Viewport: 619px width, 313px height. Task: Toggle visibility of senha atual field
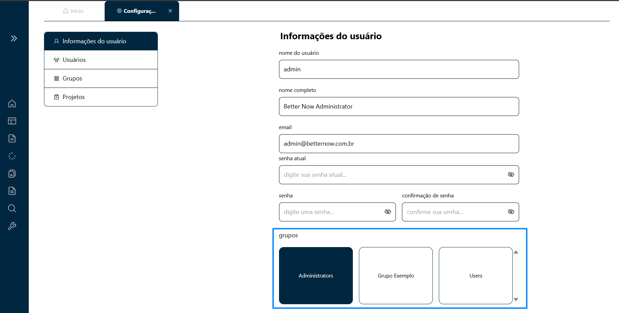click(511, 175)
